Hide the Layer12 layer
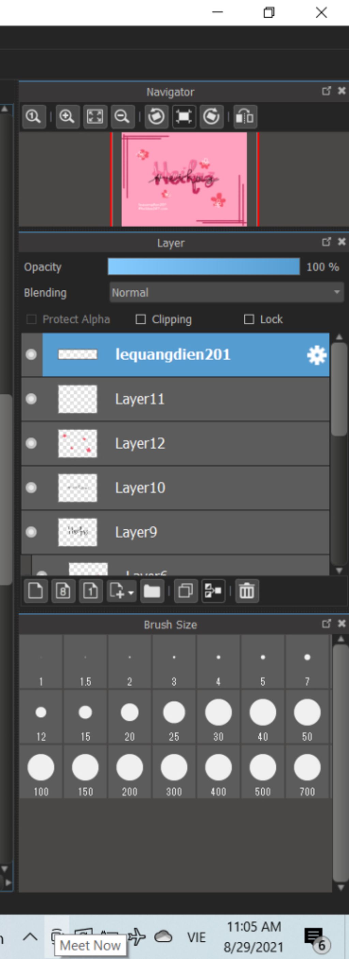 click(31, 444)
